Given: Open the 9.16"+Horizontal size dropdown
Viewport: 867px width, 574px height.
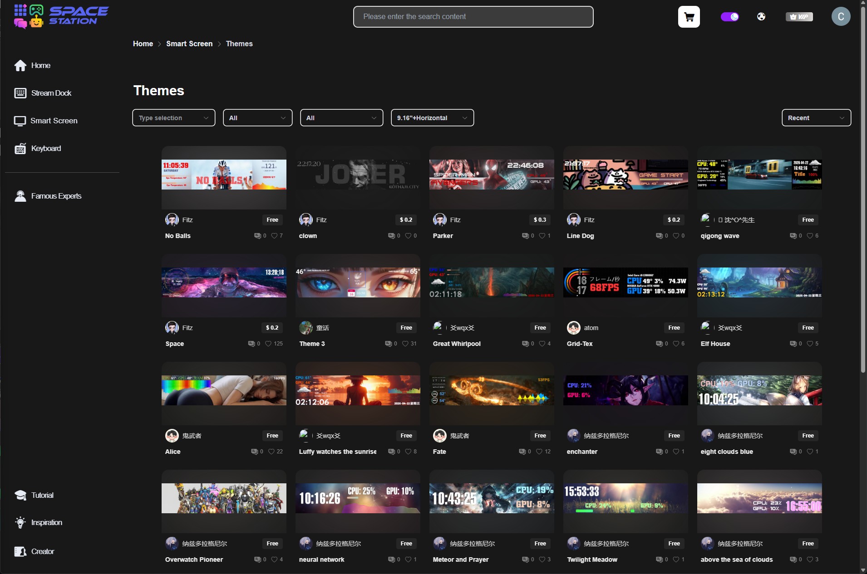Looking at the screenshot, I should 433,118.
